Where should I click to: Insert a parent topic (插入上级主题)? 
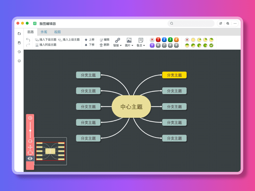click(x=70, y=39)
